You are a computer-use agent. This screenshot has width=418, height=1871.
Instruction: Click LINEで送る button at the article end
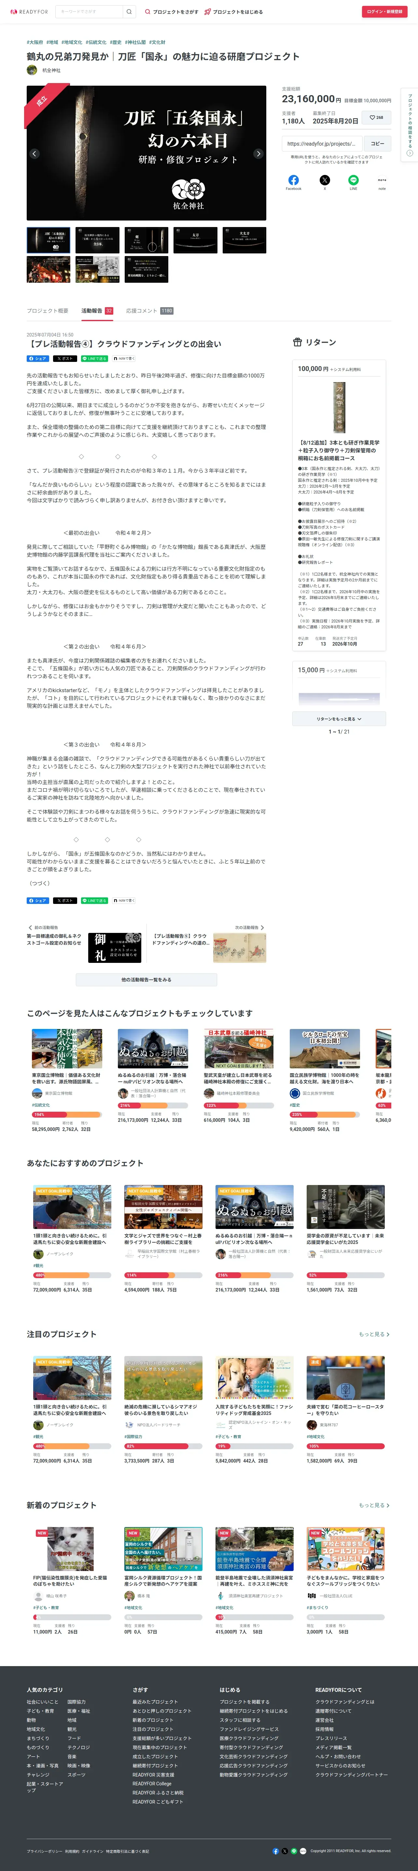94,900
